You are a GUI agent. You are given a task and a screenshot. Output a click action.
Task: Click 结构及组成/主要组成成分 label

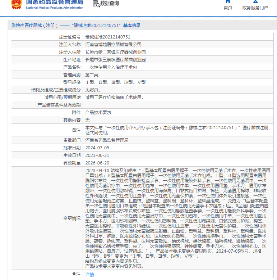coord(56,90)
